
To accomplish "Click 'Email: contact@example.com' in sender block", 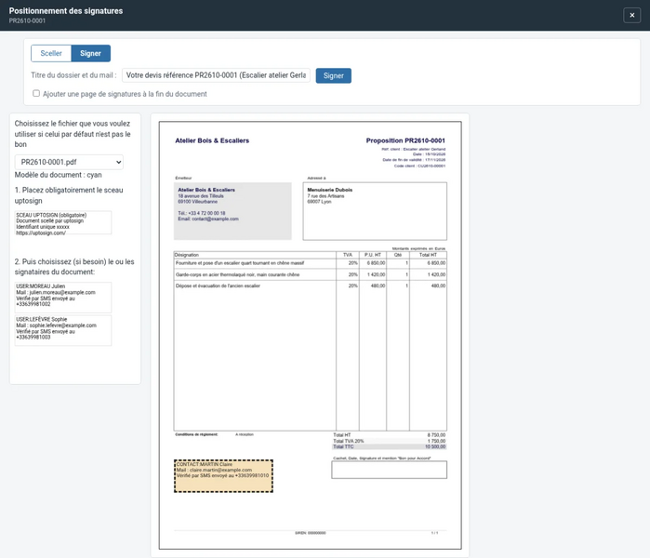I will 208,219.
